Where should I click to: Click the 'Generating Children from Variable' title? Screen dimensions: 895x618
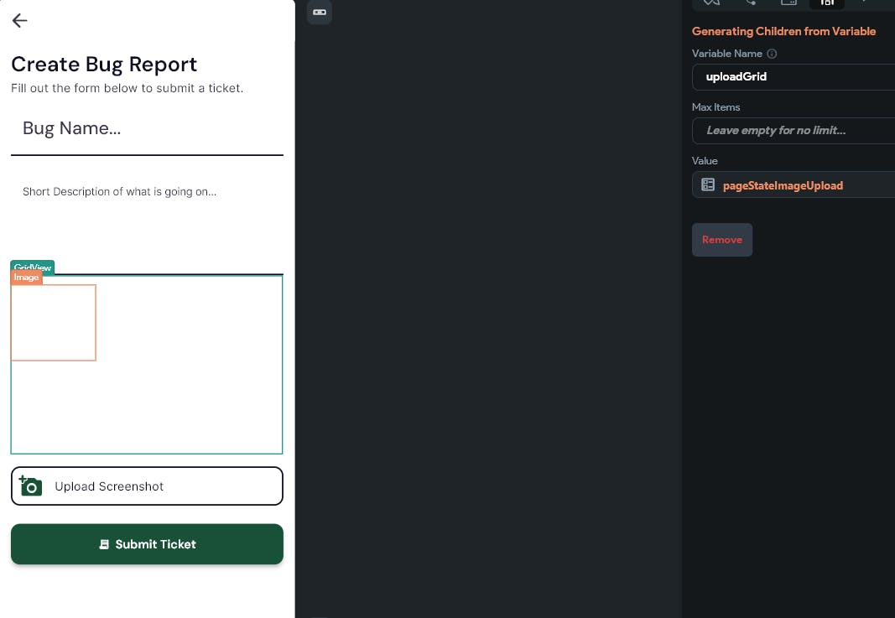tap(783, 31)
